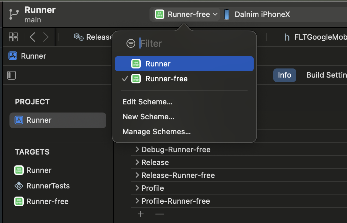This screenshot has height=223, width=347.
Task: Expand the Release-Runner-free configuration
Action: coord(137,175)
